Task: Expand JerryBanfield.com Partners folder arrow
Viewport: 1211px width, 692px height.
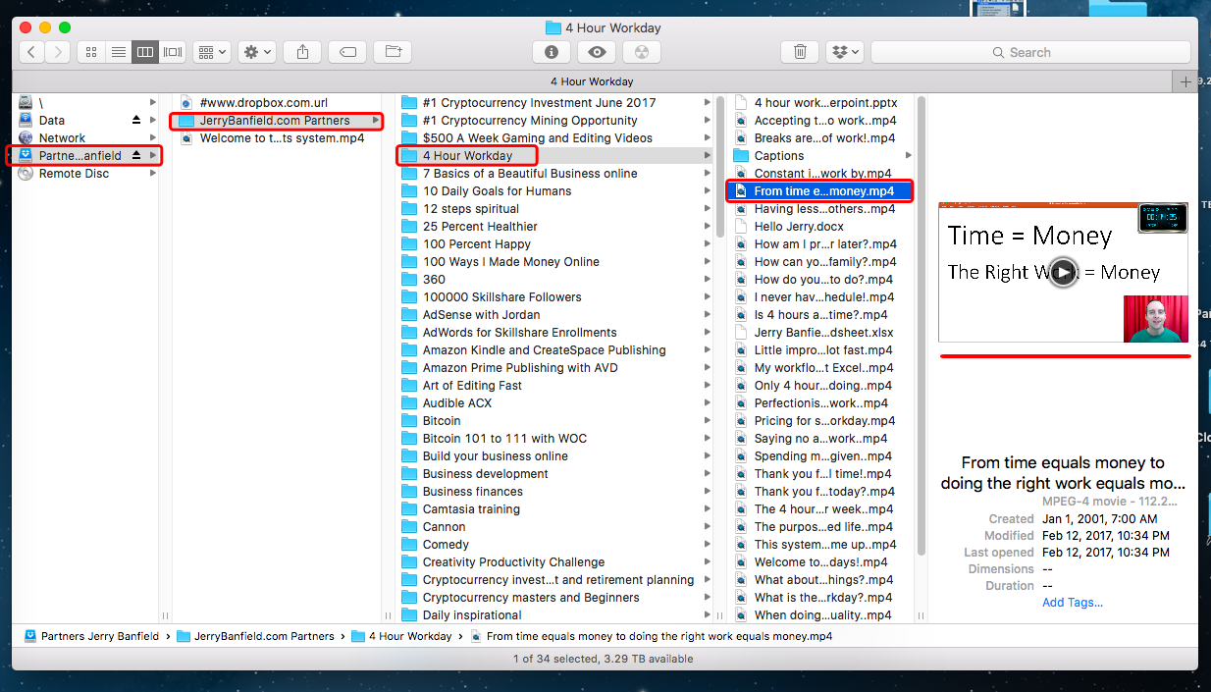Action: 375,120
